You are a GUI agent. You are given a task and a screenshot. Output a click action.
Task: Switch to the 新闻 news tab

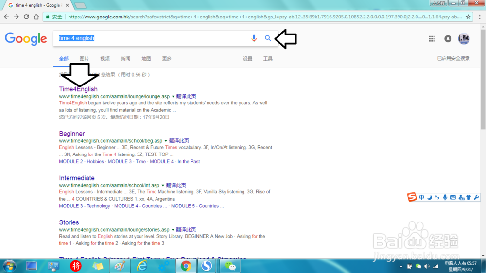(125, 59)
